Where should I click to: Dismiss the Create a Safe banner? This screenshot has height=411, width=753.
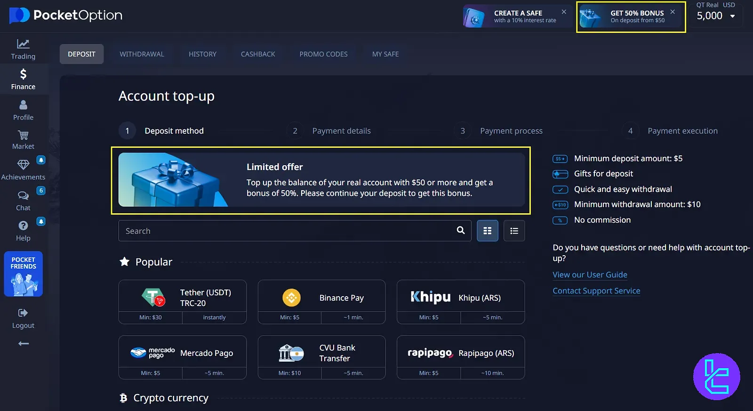click(564, 12)
